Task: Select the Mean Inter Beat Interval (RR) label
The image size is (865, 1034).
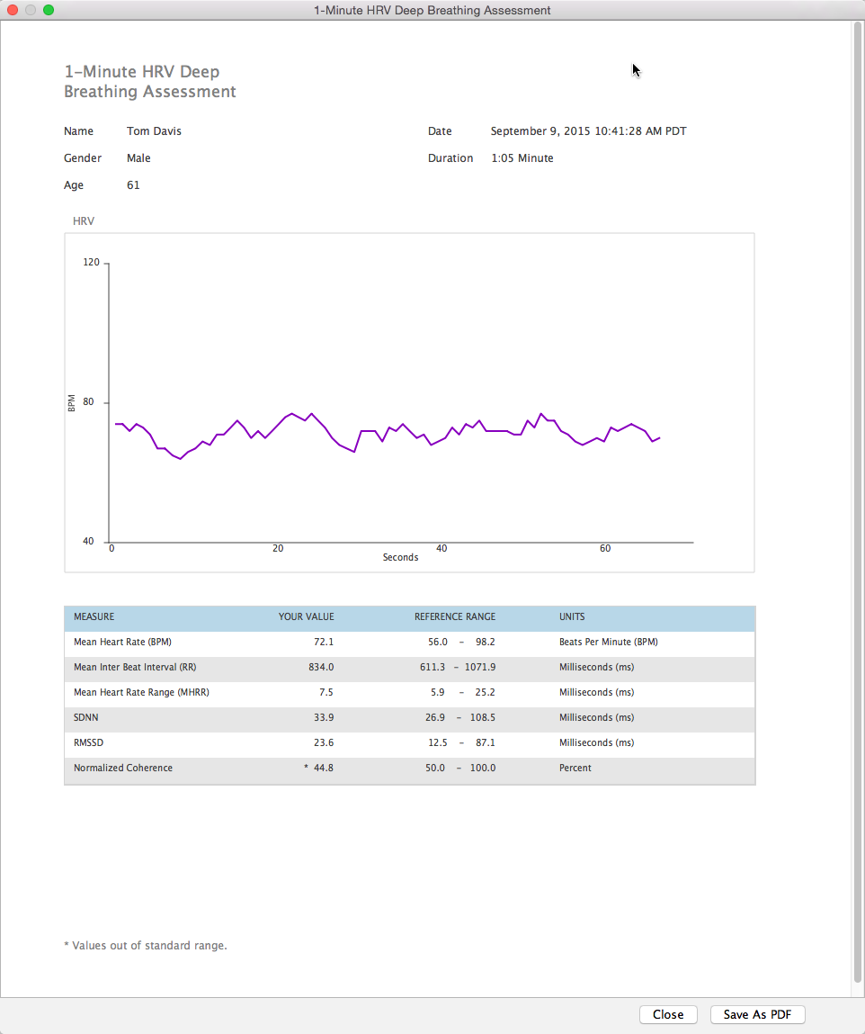Action: tap(135, 667)
